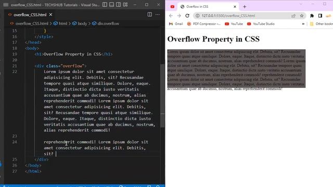
Task: Open the editor More Actions ellipsis
Action: point(157,15)
